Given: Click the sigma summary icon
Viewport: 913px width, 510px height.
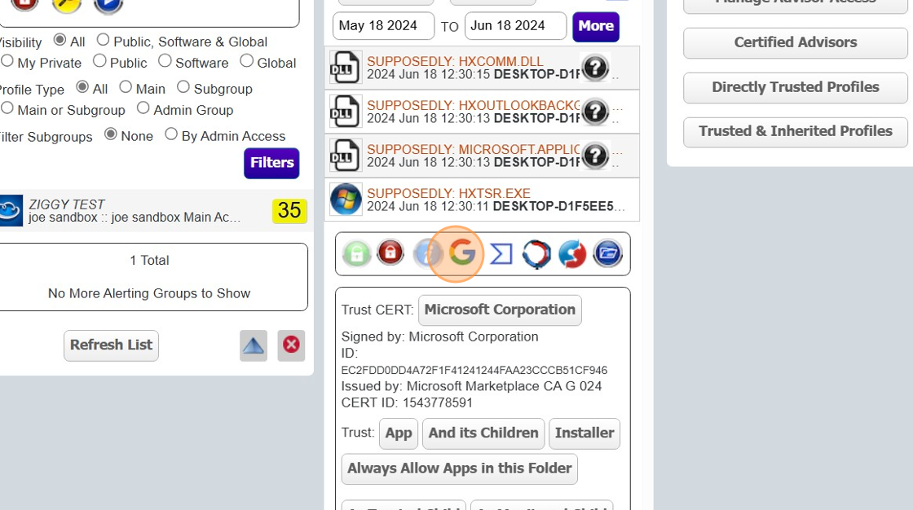Looking at the screenshot, I should point(500,253).
